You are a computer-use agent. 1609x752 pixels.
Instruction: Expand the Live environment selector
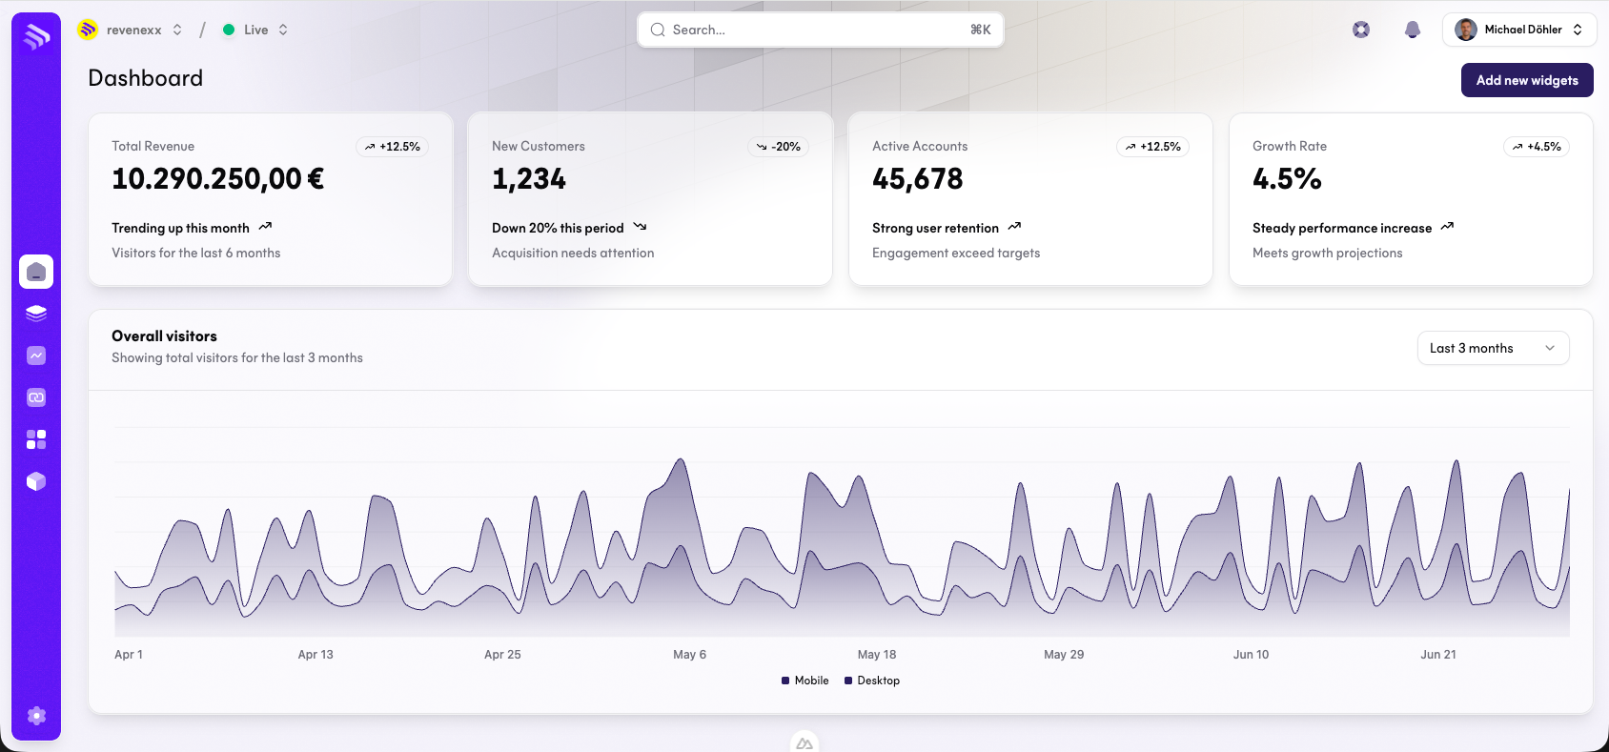[x=255, y=30]
